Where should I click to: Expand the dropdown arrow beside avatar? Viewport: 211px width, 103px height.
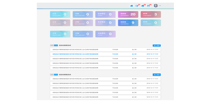tap(160, 6)
